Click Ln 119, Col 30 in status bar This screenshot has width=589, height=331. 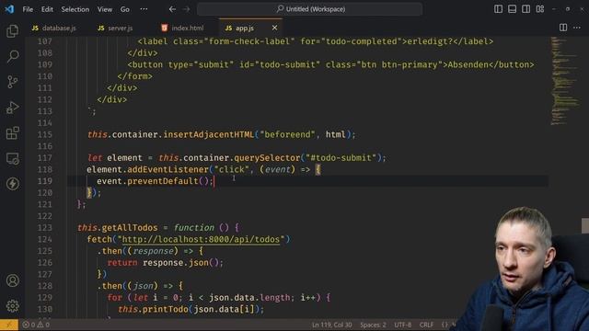click(331, 325)
